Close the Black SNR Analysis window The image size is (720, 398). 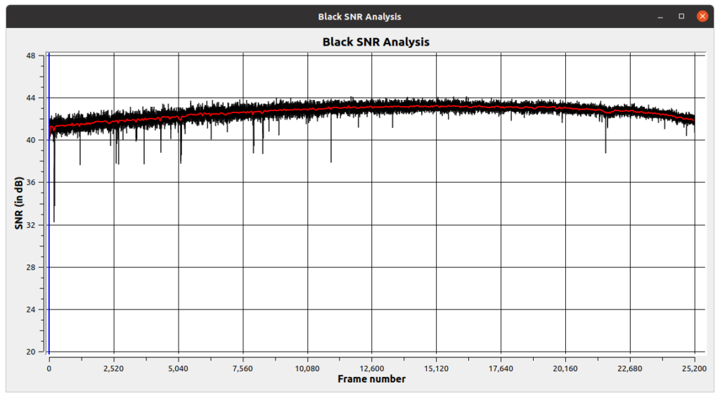pyautogui.click(x=702, y=16)
